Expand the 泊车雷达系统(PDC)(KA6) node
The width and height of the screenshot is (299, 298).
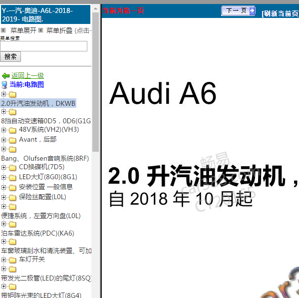coord(3,224)
